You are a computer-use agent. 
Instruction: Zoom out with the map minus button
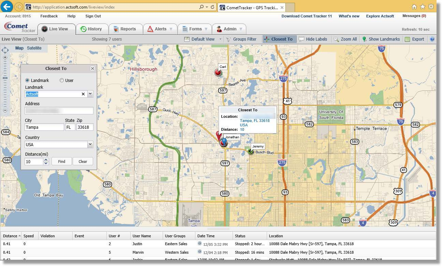(5, 110)
